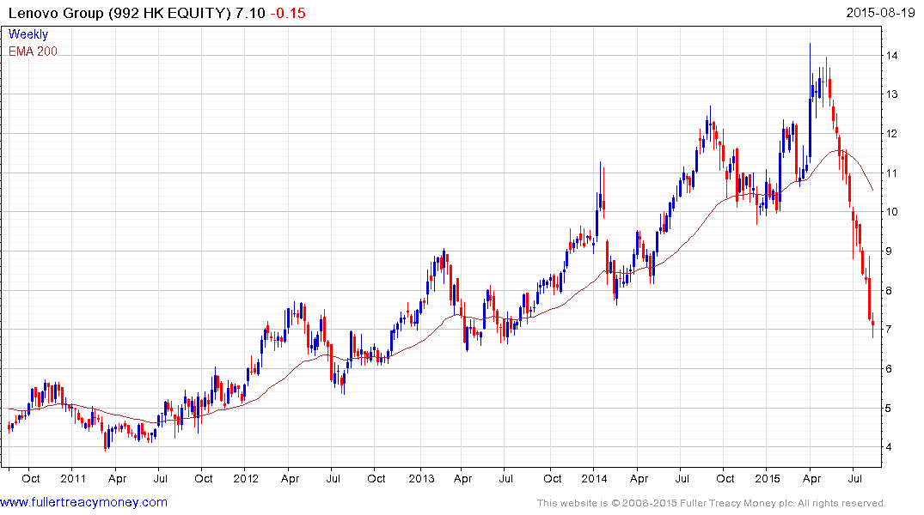924x515 pixels.
Task: Click the 8 price axis label
Action: [x=889, y=291]
